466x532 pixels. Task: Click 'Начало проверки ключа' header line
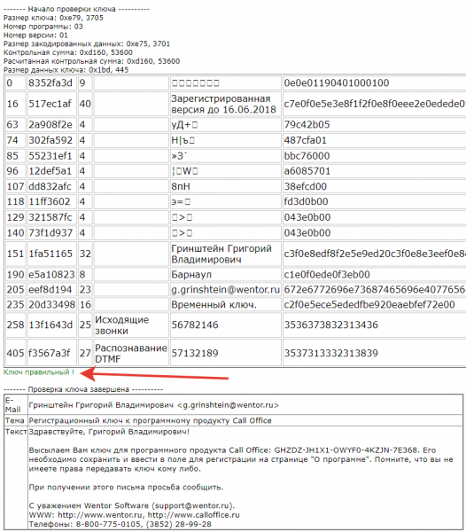point(76,9)
